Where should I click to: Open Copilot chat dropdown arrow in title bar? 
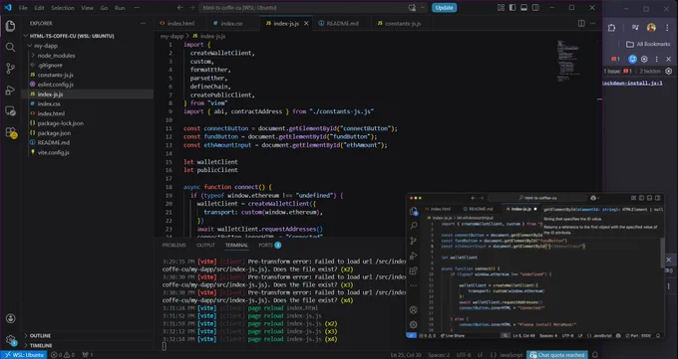tap(423, 8)
